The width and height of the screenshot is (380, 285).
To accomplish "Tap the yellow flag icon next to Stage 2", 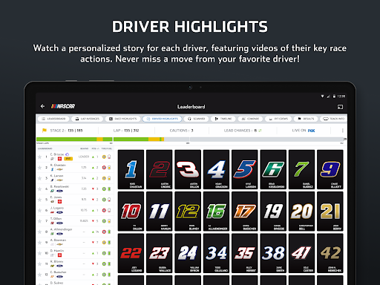I will (45, 131).
